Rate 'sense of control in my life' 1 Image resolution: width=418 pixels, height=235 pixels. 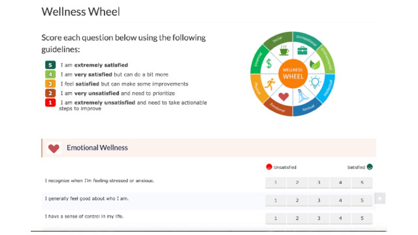[276, 218]
